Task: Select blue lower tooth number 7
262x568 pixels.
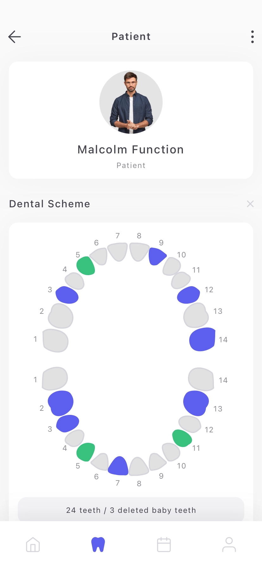Action: click(118, 466)
